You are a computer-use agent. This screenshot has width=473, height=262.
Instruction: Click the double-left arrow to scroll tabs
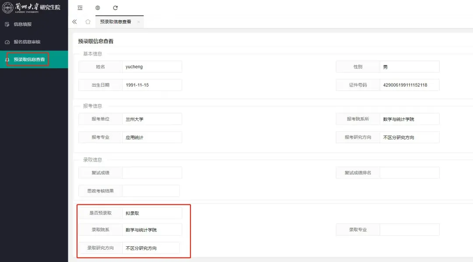click(74, 22)
